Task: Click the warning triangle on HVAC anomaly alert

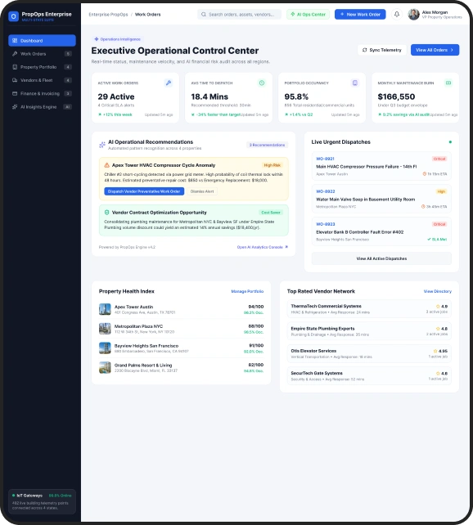Action: 107,165
